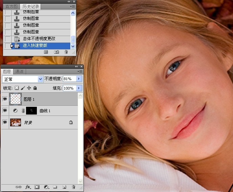
Task: Select the 背景 layer name
Action: (x=28, y=122)
